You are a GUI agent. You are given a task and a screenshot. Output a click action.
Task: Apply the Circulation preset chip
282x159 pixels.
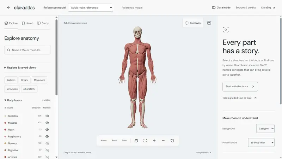tap(12, 89)
